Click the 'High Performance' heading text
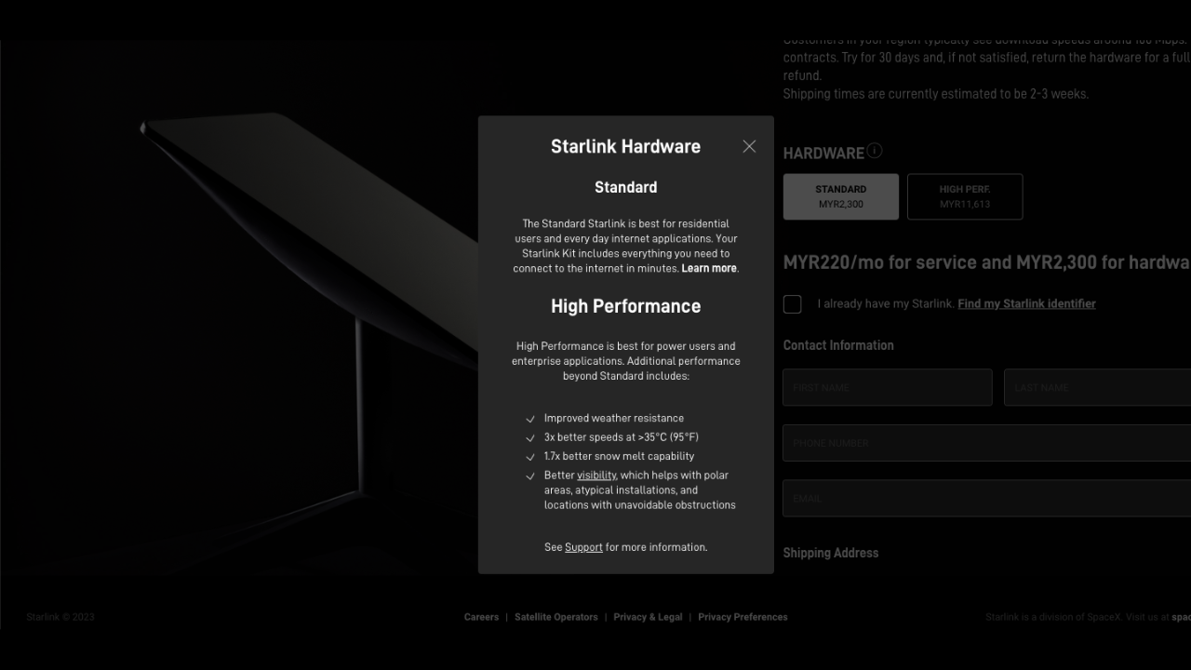 pos(626,306)
